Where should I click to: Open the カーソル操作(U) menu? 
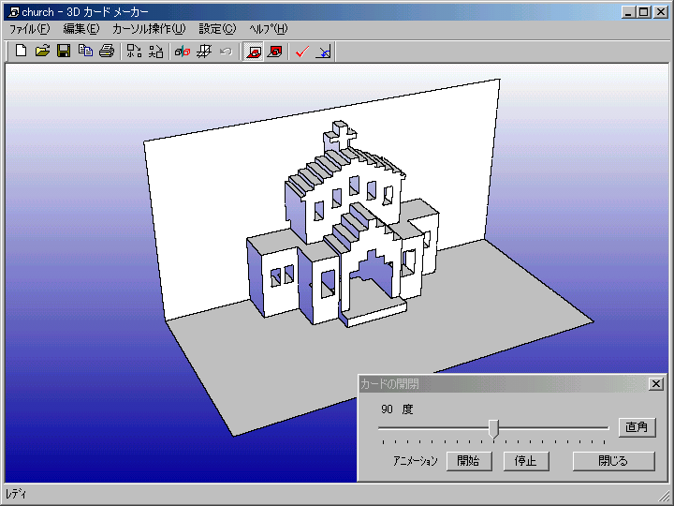(x=149, y=29)
